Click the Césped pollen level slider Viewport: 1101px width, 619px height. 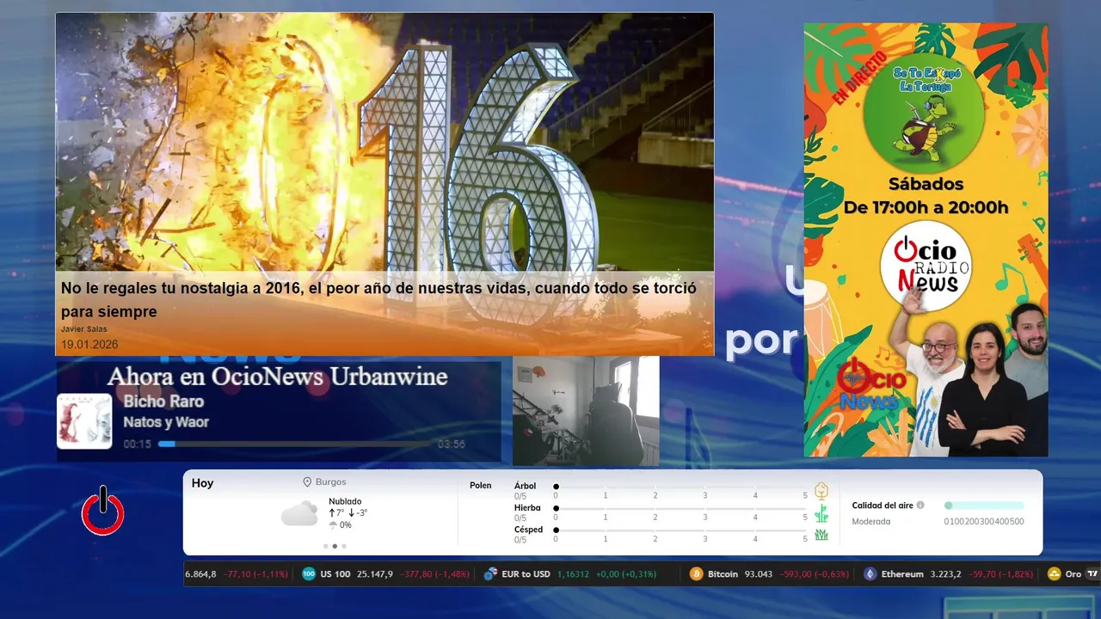[x=681, y=530]
